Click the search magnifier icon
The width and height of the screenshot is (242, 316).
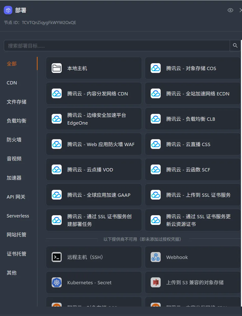pyautogui.click(x=235, y=45)
